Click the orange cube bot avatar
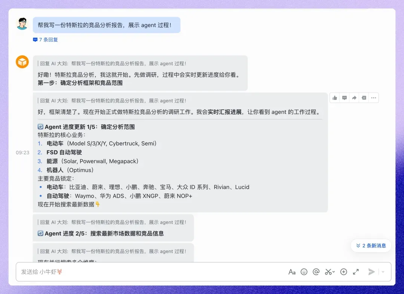The height and width of the screenshot is (294, 404). pos(22,62)
